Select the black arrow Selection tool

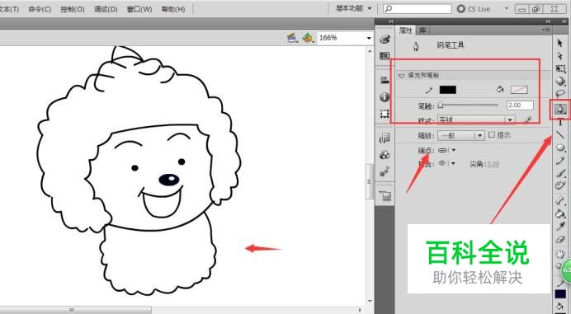[560, 43]
